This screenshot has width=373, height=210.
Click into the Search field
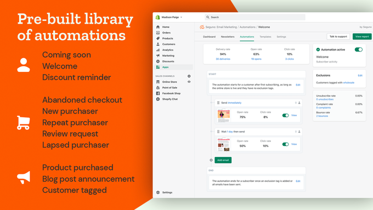tap(255, 17)
